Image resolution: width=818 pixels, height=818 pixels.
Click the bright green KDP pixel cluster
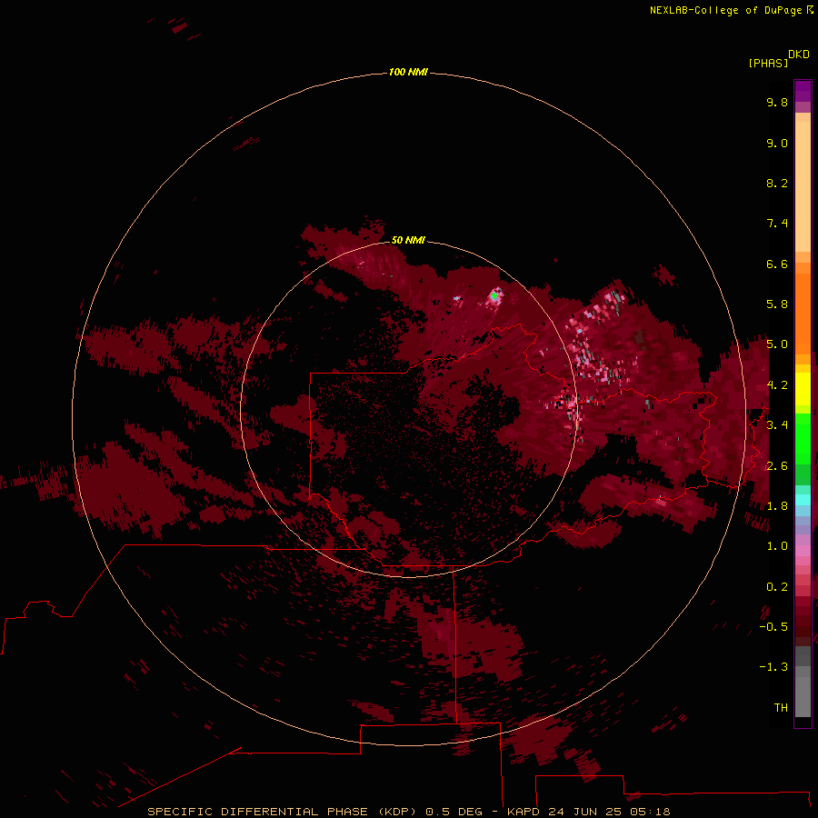tap(494, 295)
